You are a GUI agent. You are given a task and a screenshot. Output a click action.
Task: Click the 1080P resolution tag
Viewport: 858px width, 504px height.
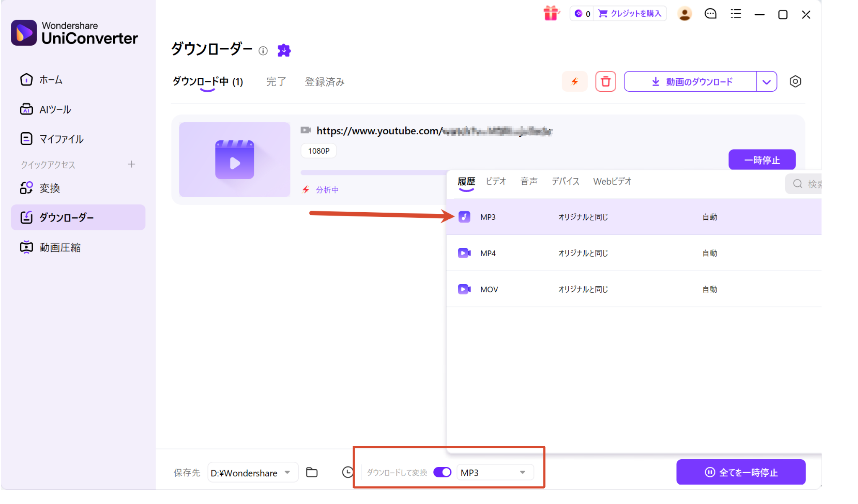pyautogui.click(x=319, y=151)
